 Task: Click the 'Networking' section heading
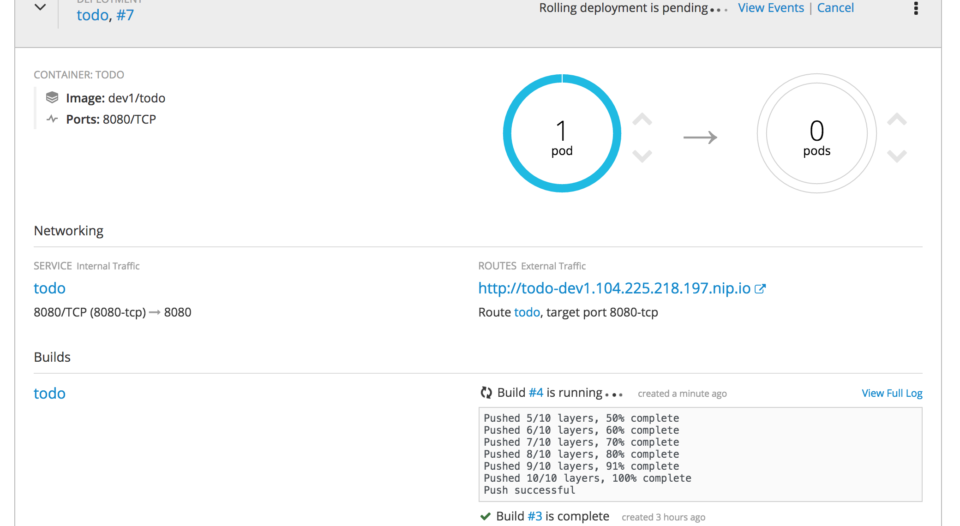point(68,231)
